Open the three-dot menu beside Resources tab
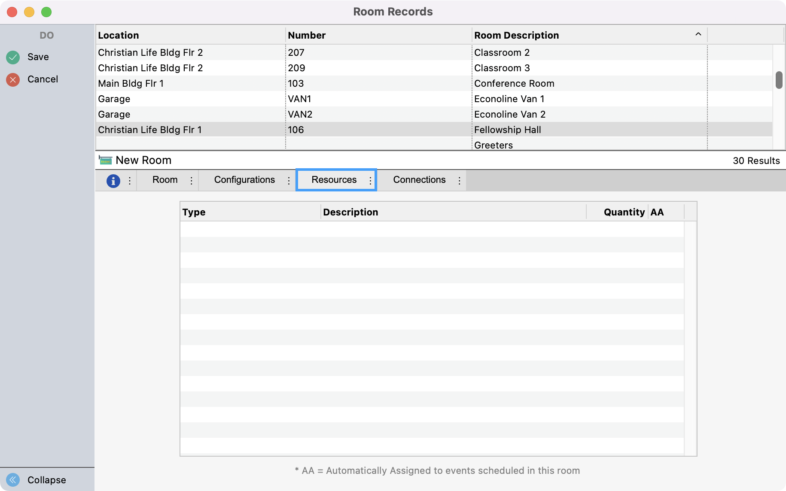786x491 pixels. [370, 181]
